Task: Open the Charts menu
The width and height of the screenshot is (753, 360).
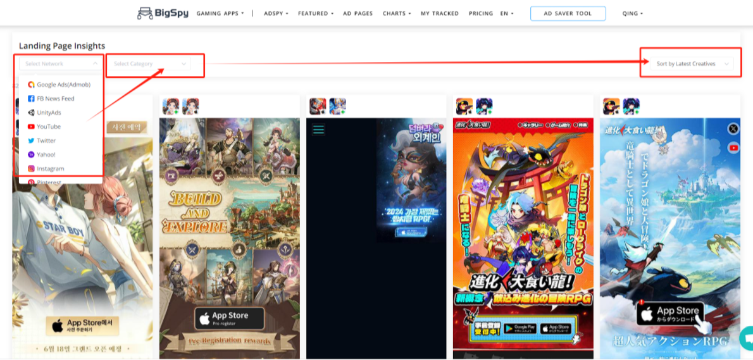Action: click(396, 13)
